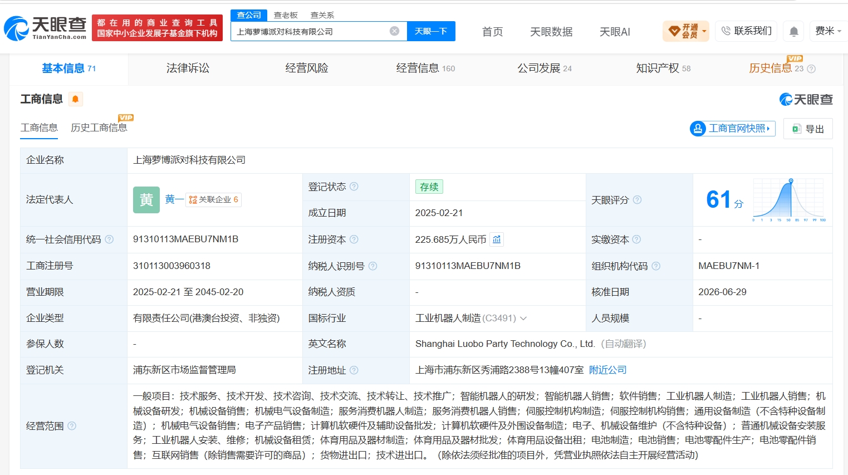The height and width of the screenshot is (475, 848).
Task: Click help icon beside 注册资本
Action: click(354, 239)
